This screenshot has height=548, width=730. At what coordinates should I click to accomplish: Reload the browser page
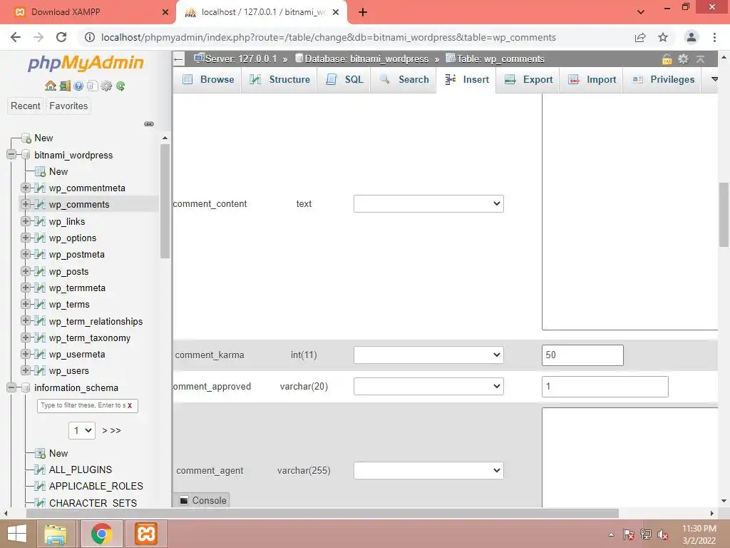61,37
